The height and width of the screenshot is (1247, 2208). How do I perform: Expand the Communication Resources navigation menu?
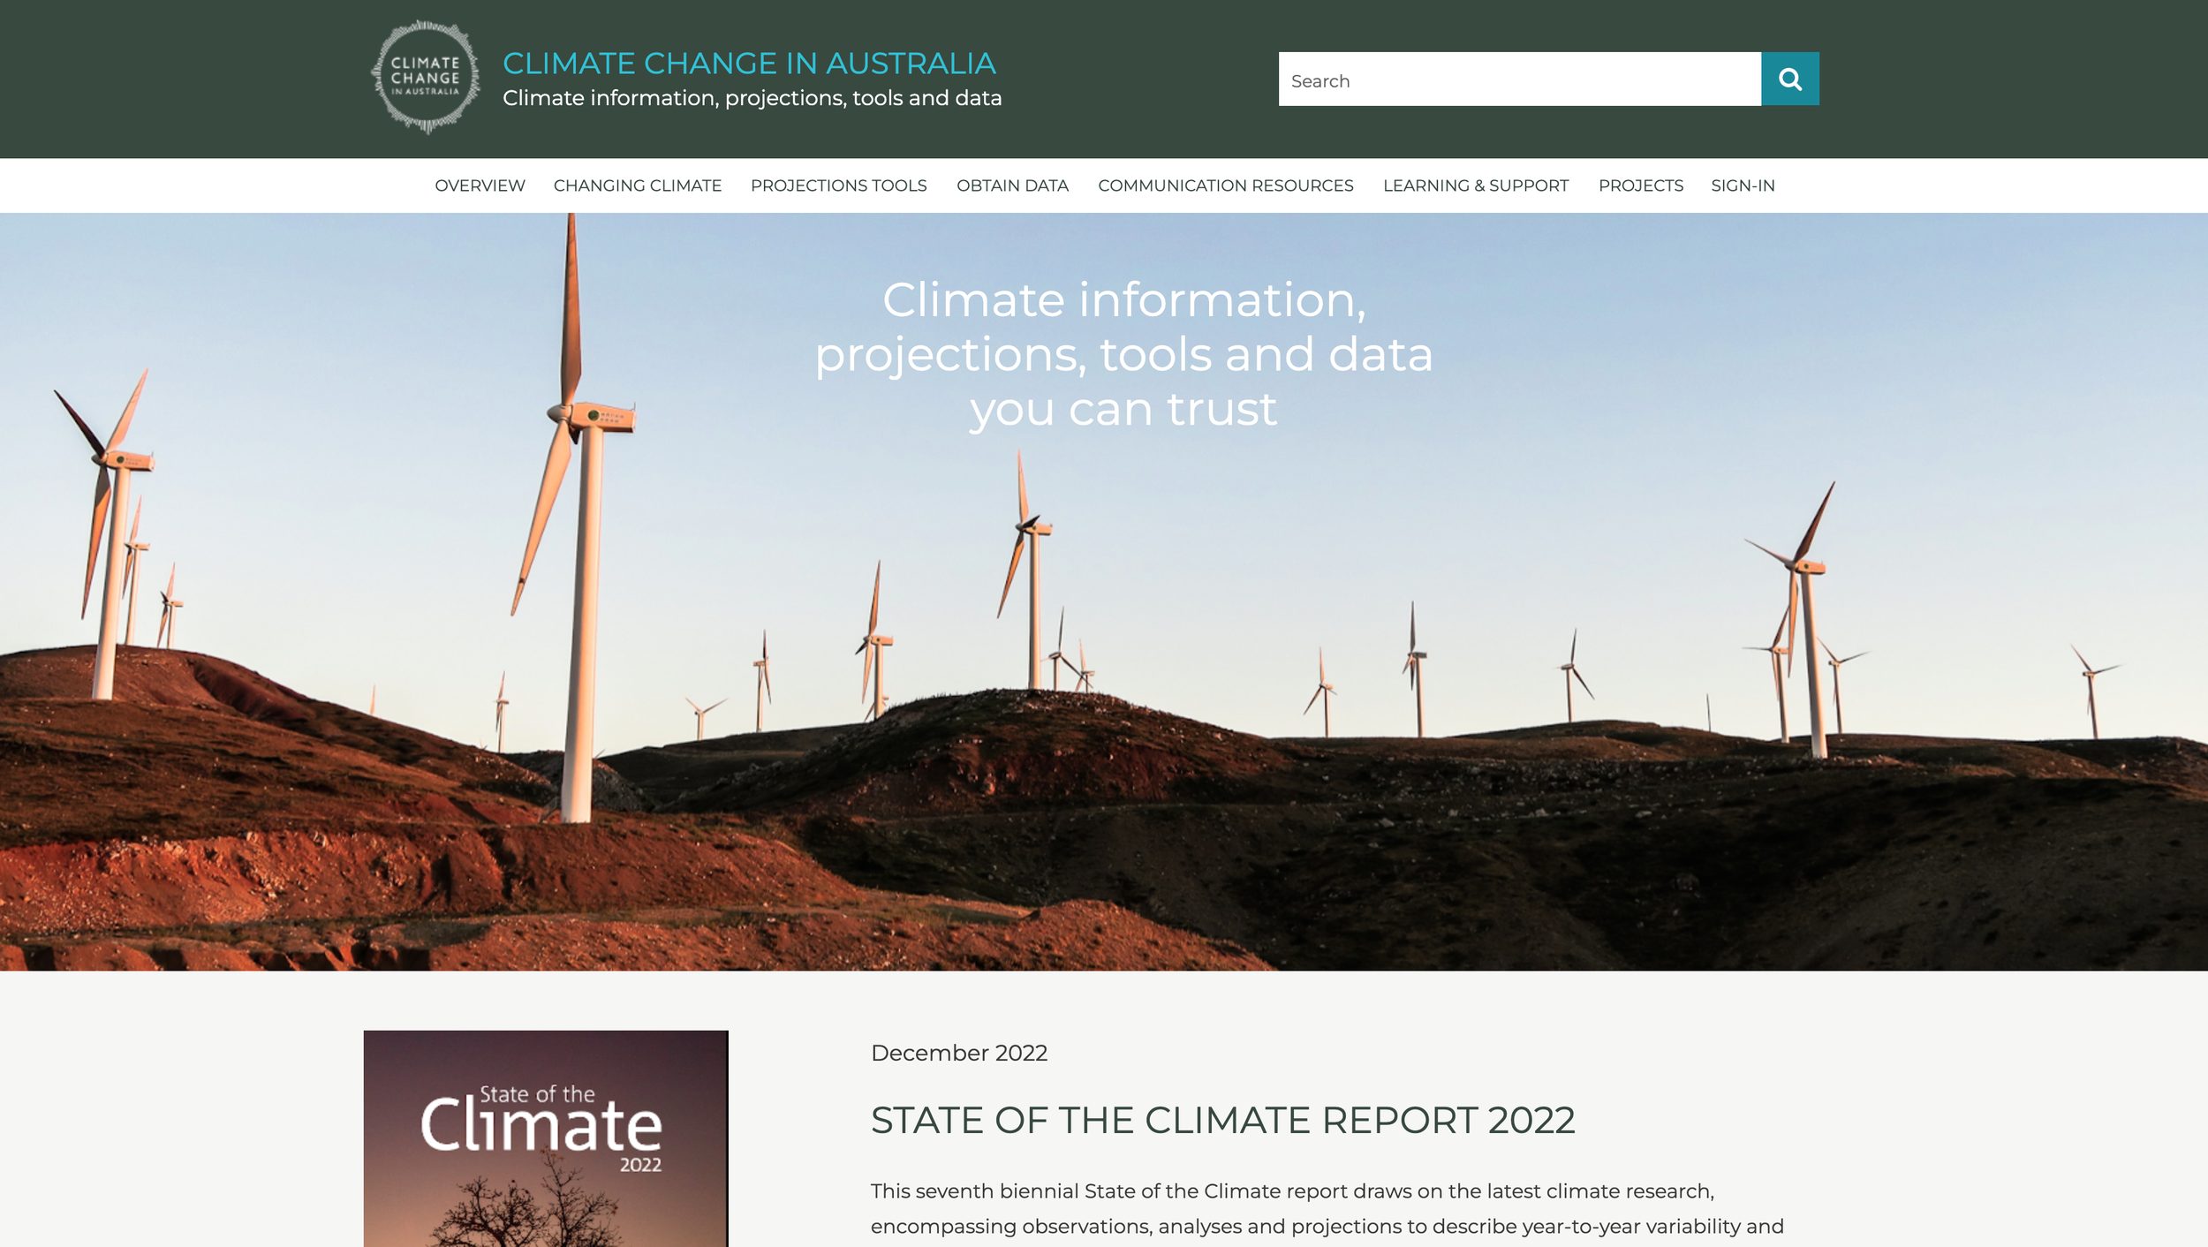[1225, 185]
